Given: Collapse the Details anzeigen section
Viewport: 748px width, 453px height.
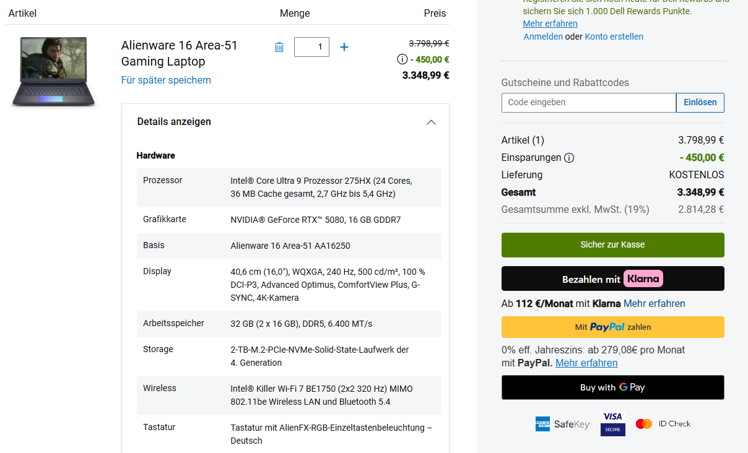Looking at the screenshot, I should pos(432,122).
